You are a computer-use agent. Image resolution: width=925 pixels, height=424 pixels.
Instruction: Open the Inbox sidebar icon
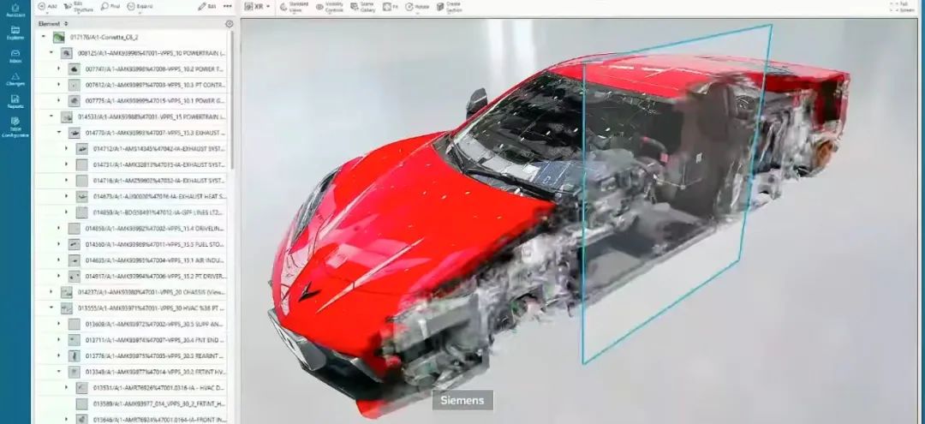pos(15,55)
